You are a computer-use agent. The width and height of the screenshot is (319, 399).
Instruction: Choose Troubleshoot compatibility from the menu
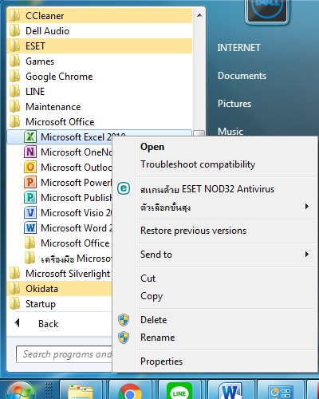198,164
